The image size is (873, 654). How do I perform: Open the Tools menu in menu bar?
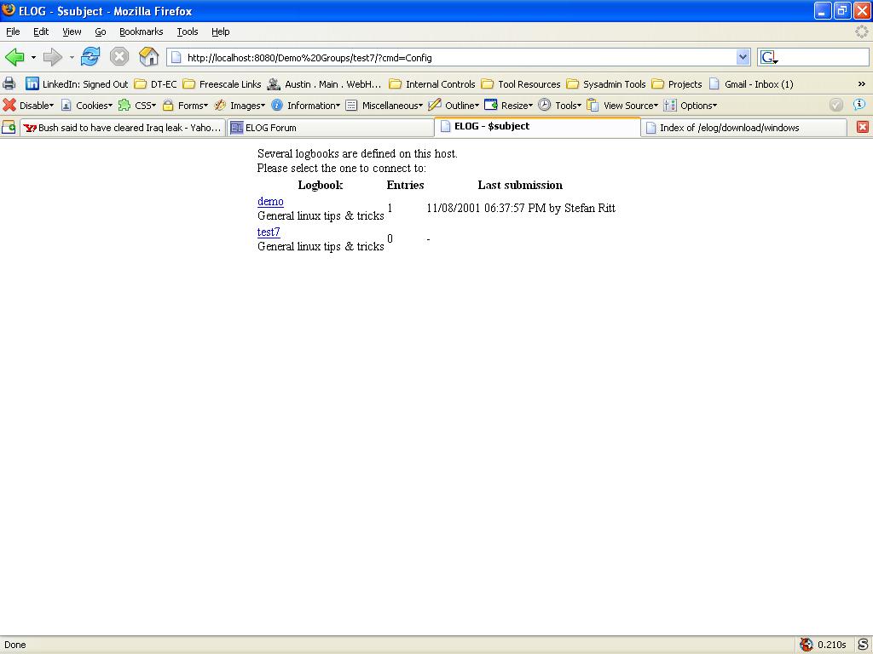tap(187, 32)
